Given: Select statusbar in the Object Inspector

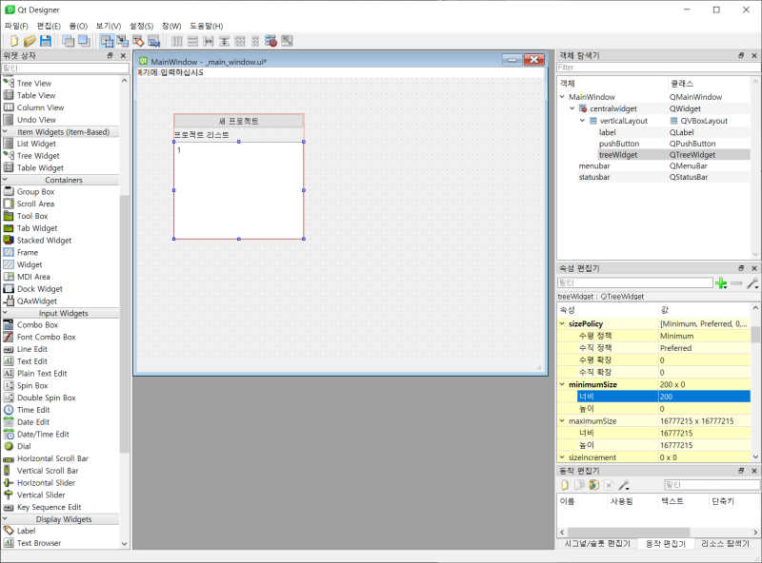Looking at the screenshot, I should click(594, 177).
